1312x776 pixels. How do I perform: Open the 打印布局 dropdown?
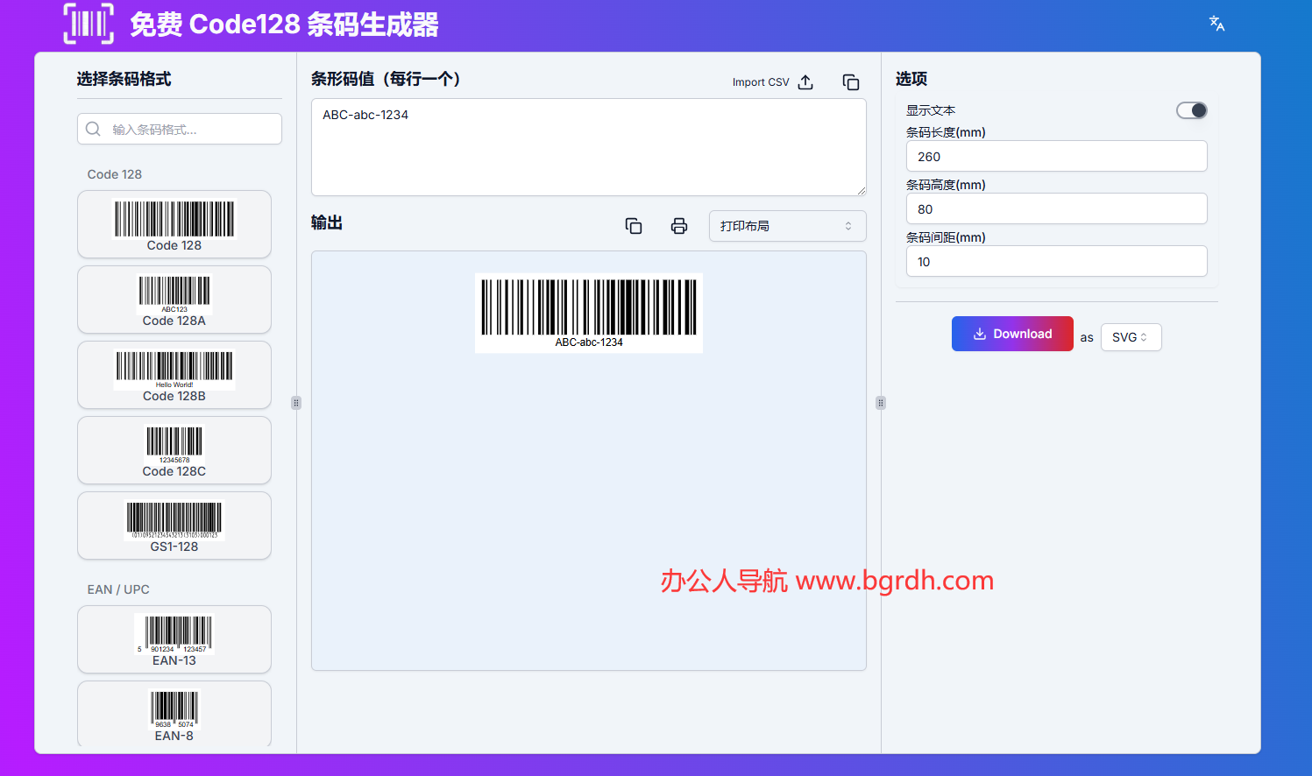(x=787, y=226)
